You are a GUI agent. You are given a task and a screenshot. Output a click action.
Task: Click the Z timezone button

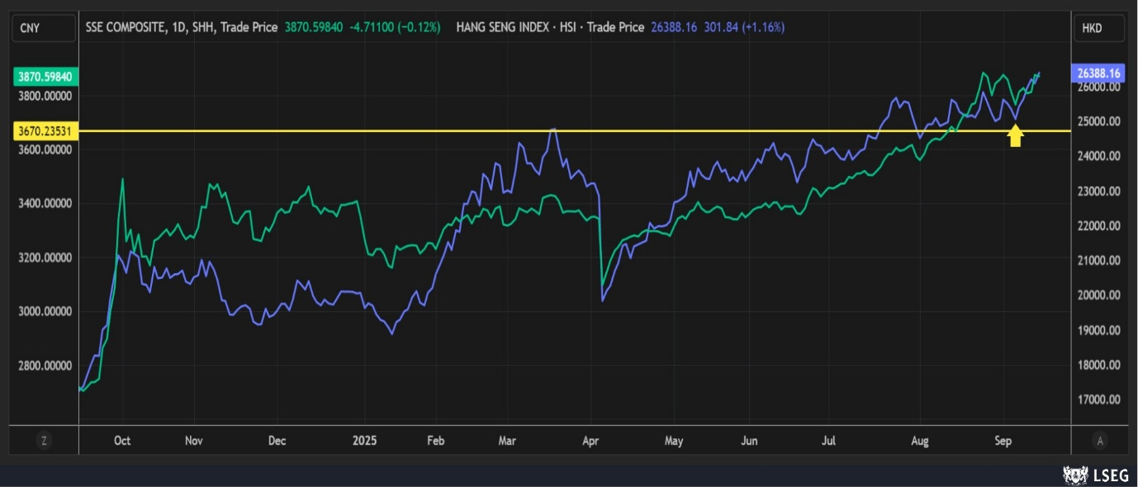click(x=44, y=442)
